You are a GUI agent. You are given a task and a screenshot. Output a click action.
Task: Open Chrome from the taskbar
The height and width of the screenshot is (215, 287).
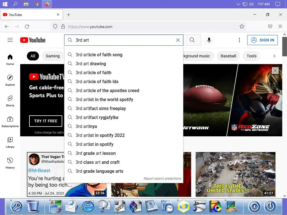[36, 4]
